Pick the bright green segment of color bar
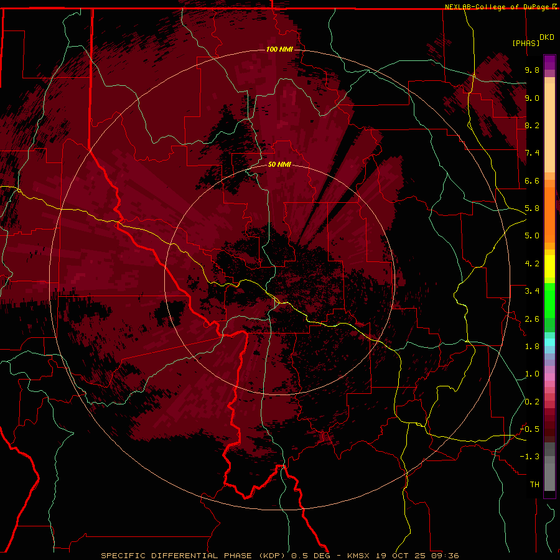The height and width of the screenshot is (560, 560). coord(549,301)
